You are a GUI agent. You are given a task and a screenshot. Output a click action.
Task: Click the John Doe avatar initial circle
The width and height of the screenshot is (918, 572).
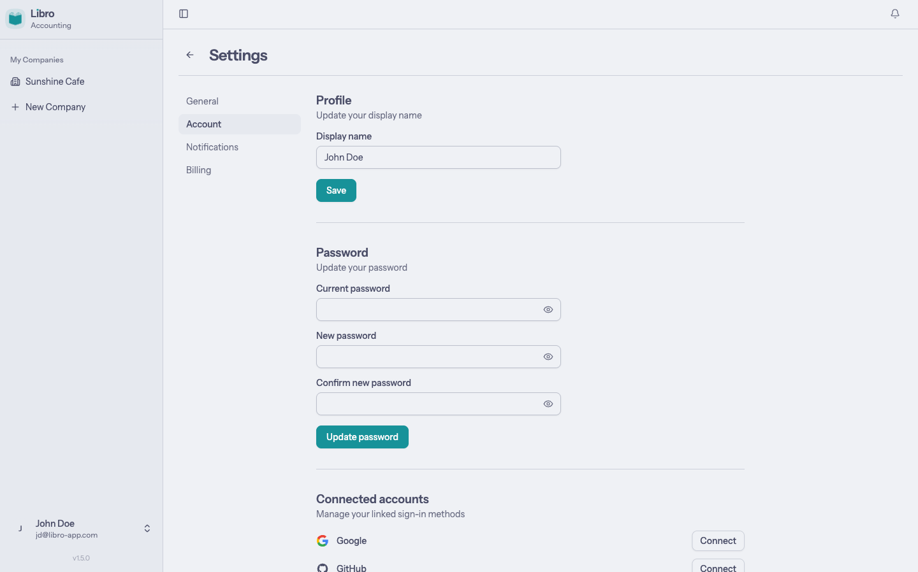pos(20,528)
